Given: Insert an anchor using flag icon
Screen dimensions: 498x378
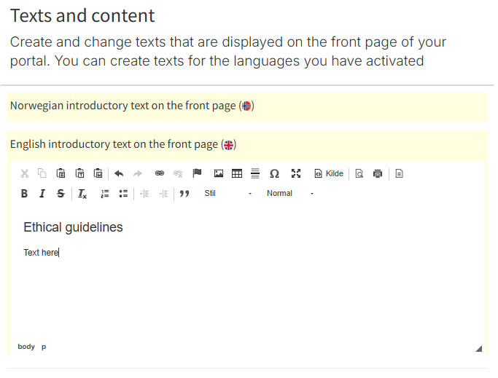Looking at the screenshot, I should pos(197,173).
